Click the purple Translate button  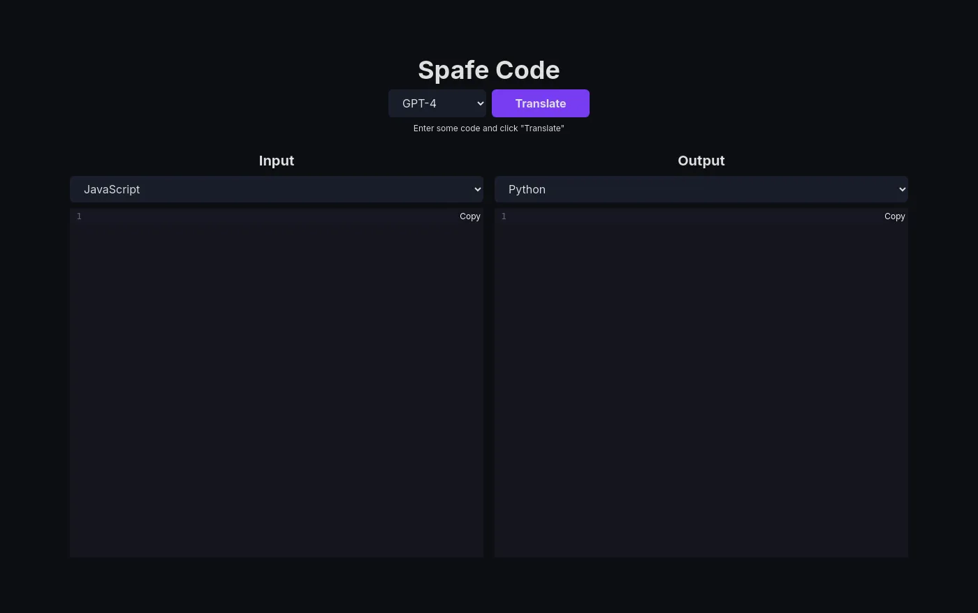point(541,103)
